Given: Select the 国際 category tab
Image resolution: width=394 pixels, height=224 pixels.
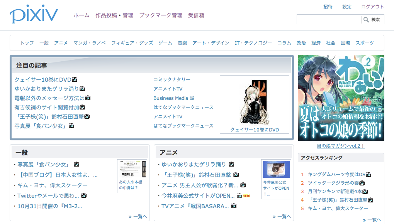Looking at the screenshot, I should 345,43.
